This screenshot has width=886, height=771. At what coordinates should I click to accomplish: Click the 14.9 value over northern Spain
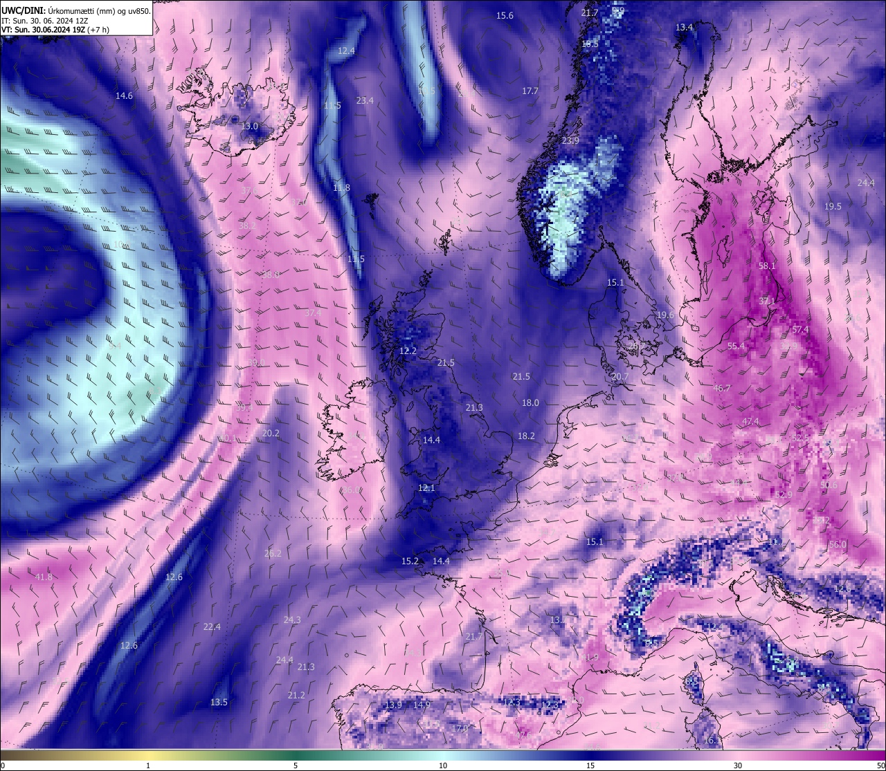pos(422,705)
